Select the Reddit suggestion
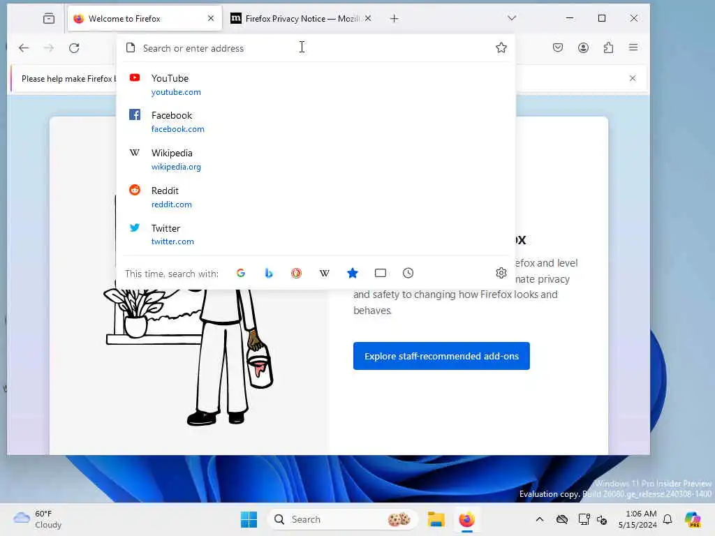This screenshot has height=536, width=715. 316,197
